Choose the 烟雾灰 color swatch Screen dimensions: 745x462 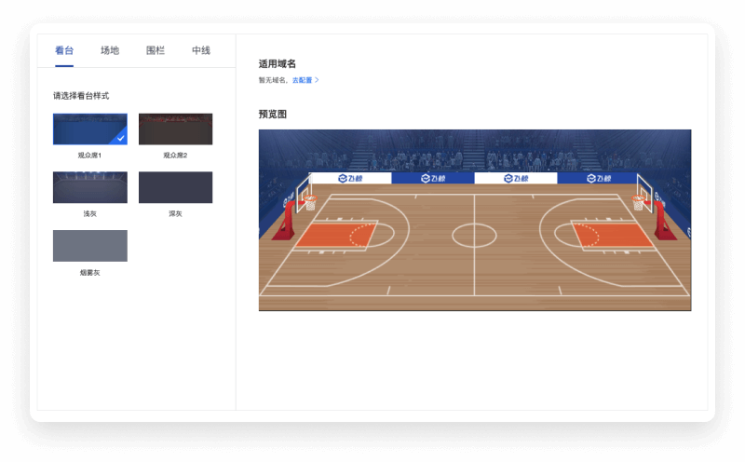point(89,246)
